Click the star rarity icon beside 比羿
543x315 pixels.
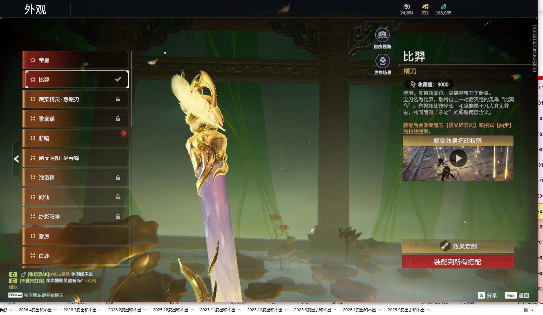33,80
